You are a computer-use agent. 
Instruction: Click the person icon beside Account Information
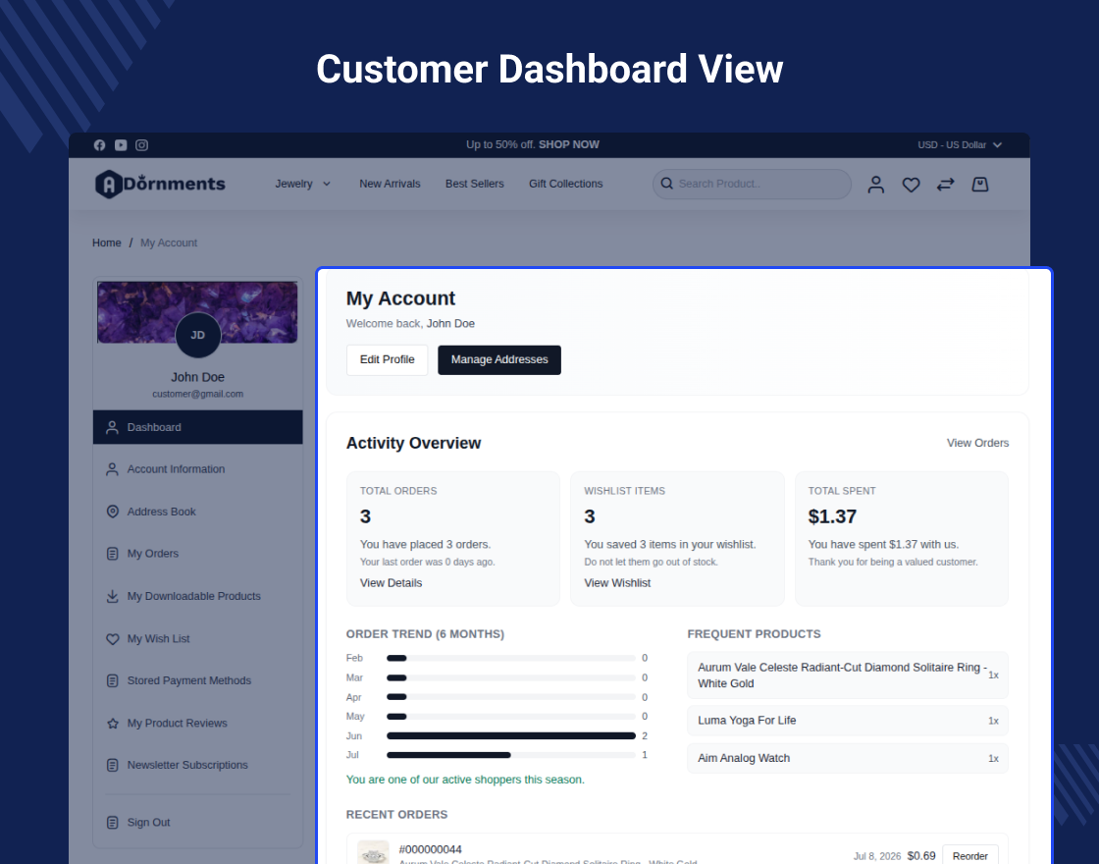tap(112, 469)
